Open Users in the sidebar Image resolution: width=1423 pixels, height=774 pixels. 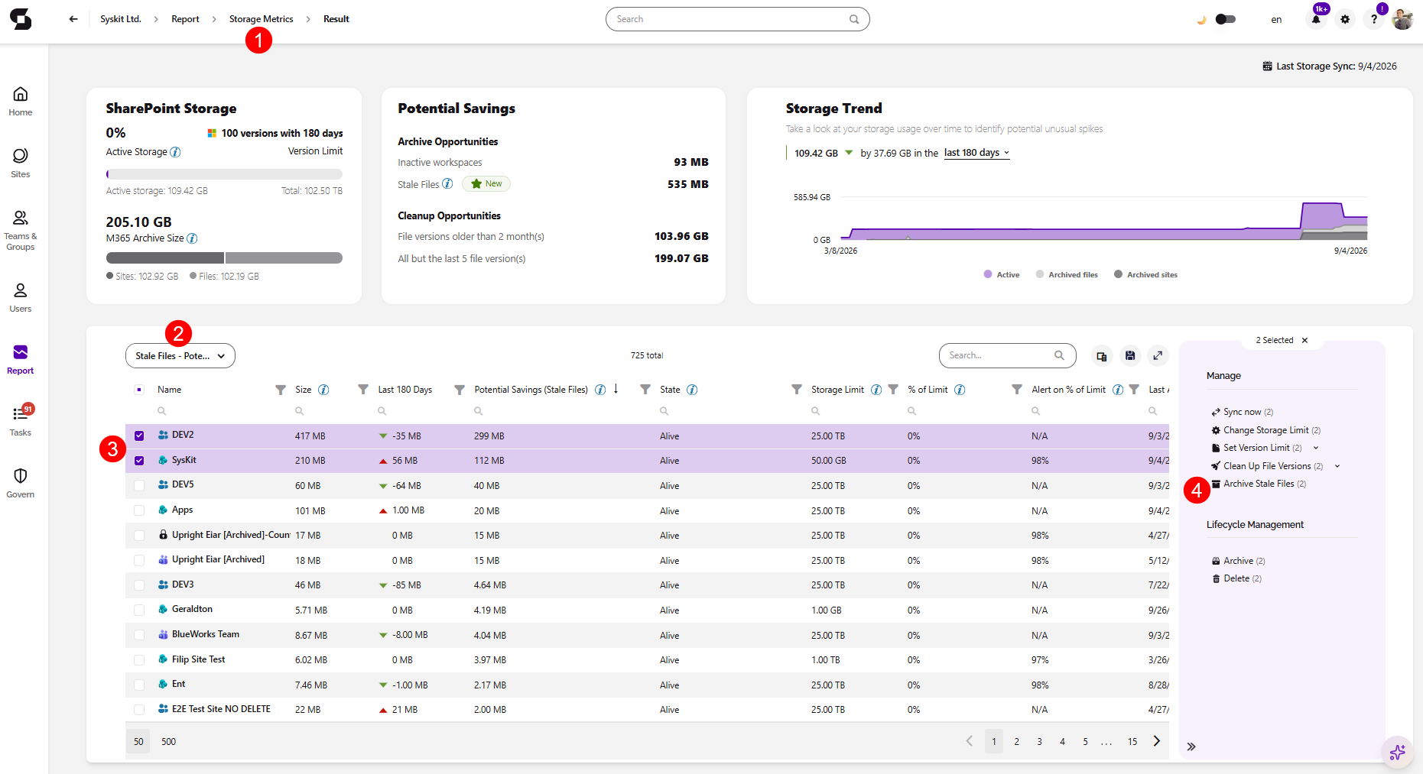click(21, 297)
